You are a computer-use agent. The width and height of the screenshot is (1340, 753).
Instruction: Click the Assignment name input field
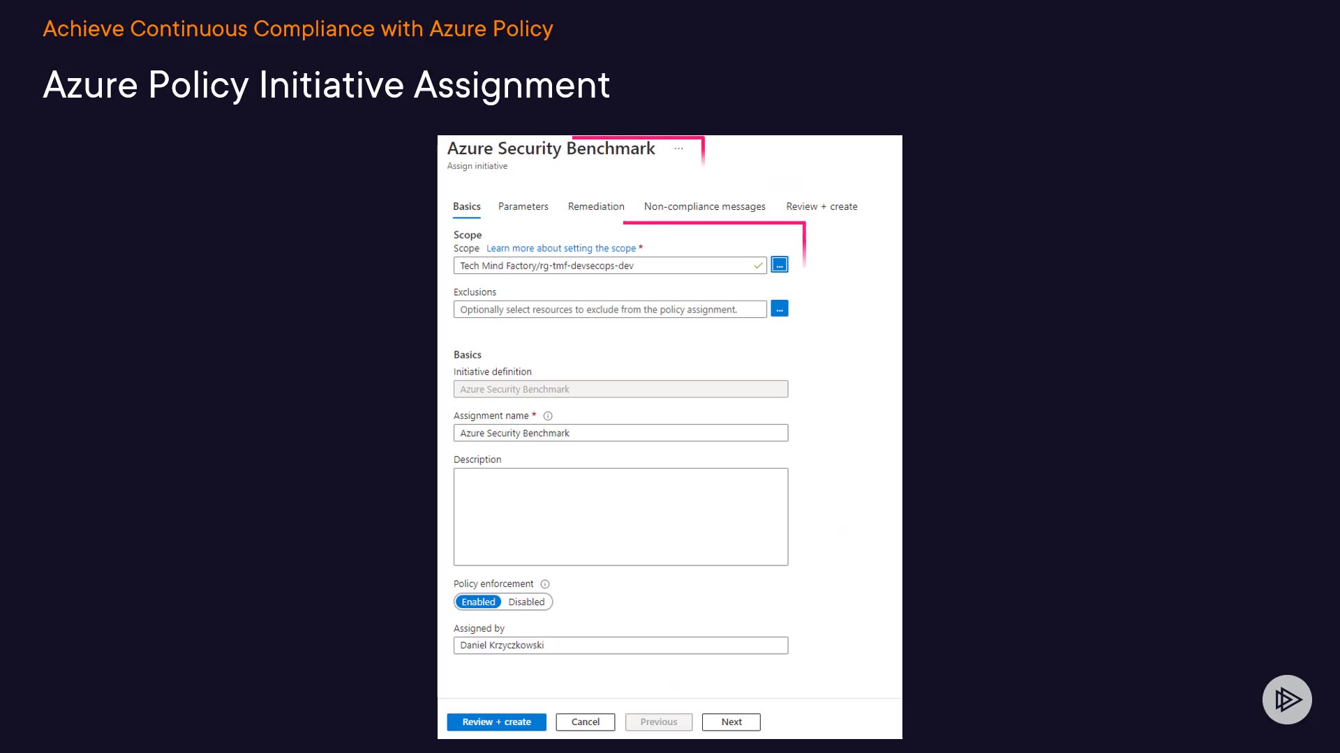point(620,433)
